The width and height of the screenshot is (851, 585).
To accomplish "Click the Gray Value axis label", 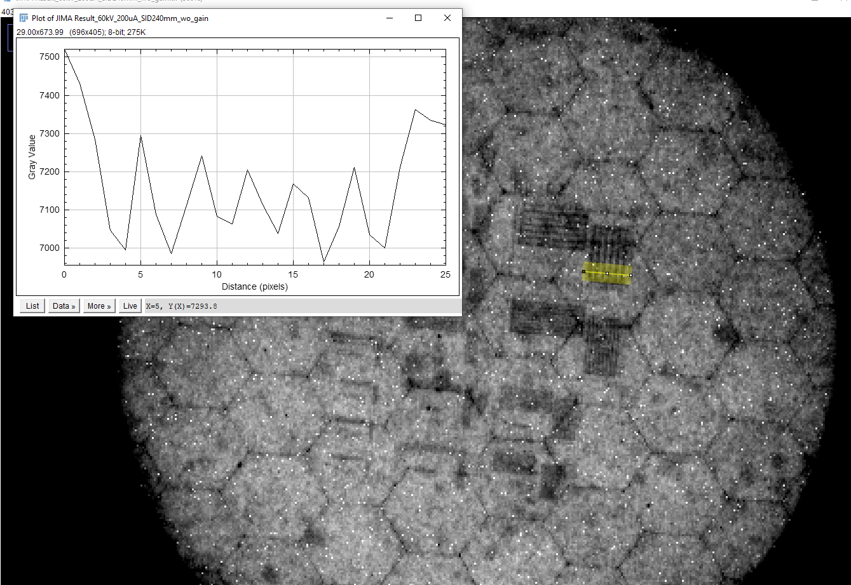I will [x=32, y=158].
